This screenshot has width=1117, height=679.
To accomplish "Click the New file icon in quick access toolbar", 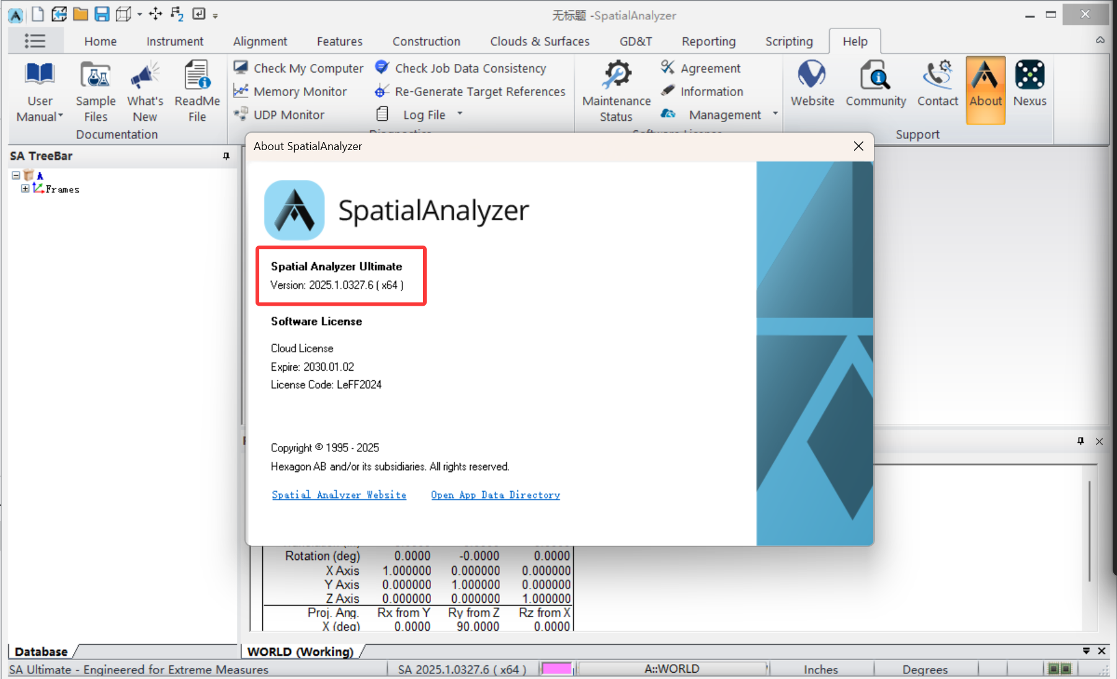I will click(38, 14).
